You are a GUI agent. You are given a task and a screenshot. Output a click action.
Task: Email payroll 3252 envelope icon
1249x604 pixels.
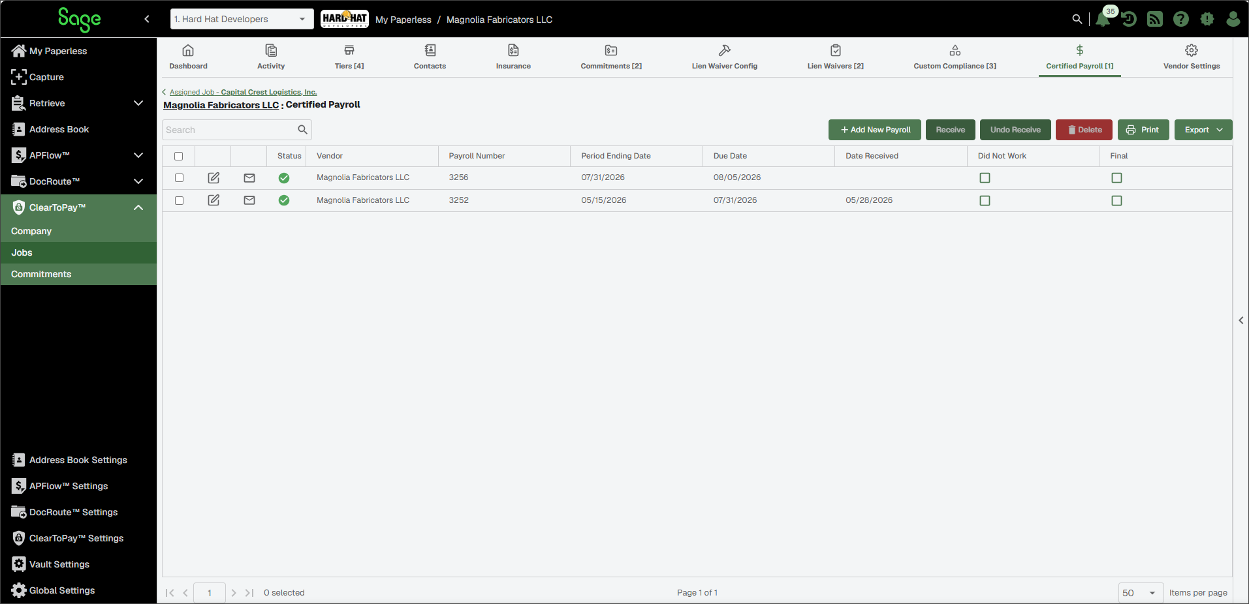click(x=249, y=200)
